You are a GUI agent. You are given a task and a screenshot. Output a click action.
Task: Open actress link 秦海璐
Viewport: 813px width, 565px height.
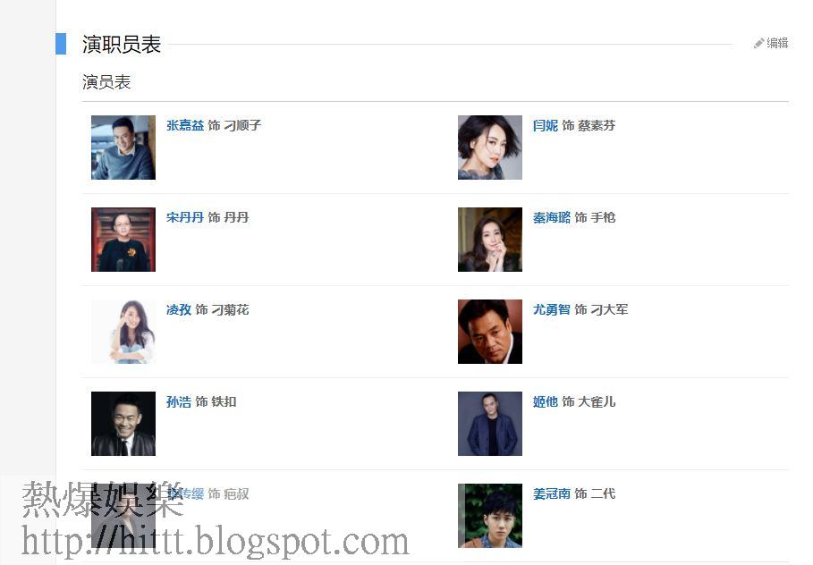552,217
